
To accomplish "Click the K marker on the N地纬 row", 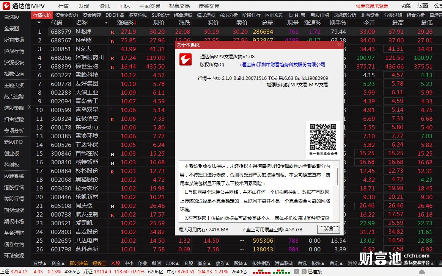I will pos(112,32).
